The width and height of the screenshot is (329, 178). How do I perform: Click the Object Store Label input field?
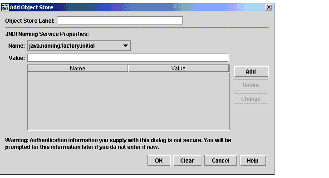click(x=120, y=20)
